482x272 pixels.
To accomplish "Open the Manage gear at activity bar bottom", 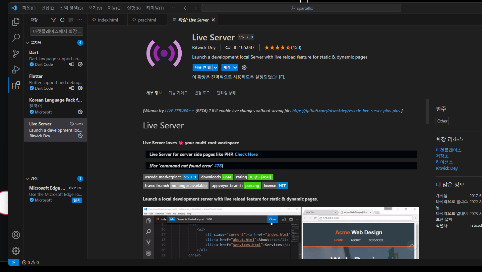I will (16, 251).
